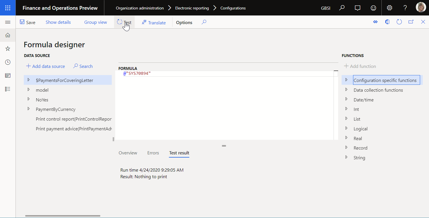
Task: Click the Home icon in left sidebar
Action: pyautogui.click(x=8, y=35)
